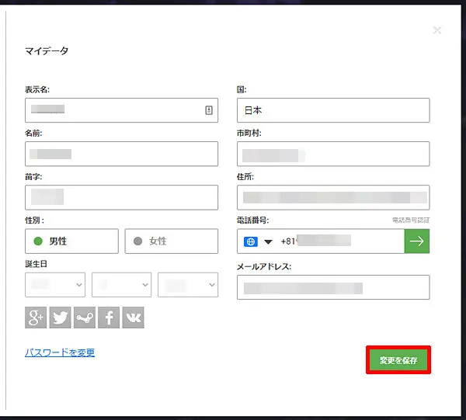Click the Steam social link icon

click(x=85, y=318)
